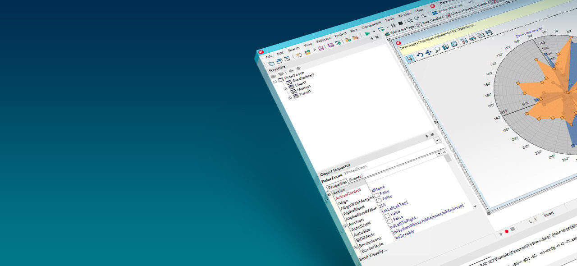Click the red record macro button
577x266 pixels.
click(506, 231)
